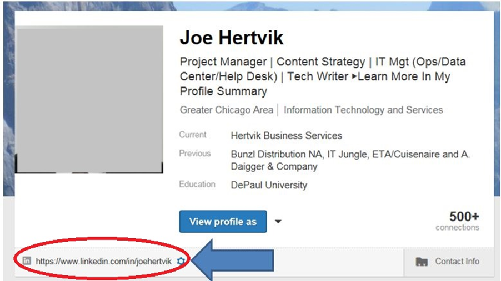Open Information Technology and Services industry link
This screenshot has height=281, width=501.
point(363,110)
